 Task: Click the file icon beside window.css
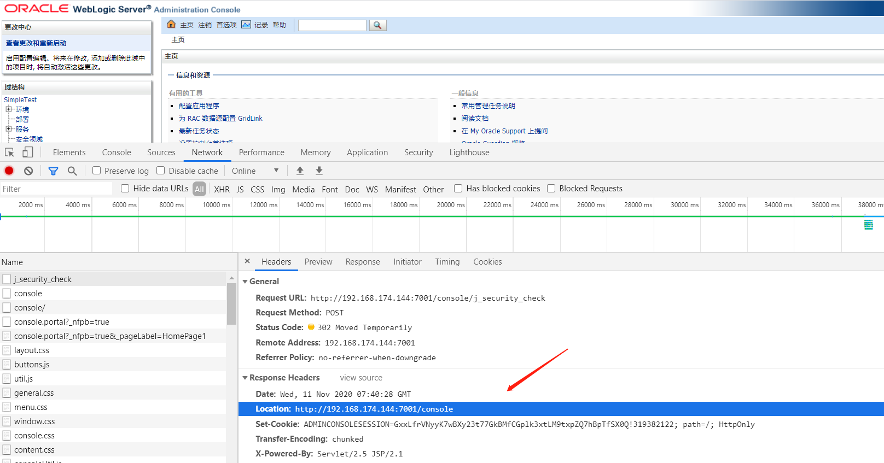[7, 421]
